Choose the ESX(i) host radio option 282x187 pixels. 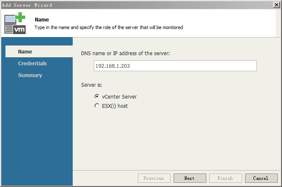[97, 106]
